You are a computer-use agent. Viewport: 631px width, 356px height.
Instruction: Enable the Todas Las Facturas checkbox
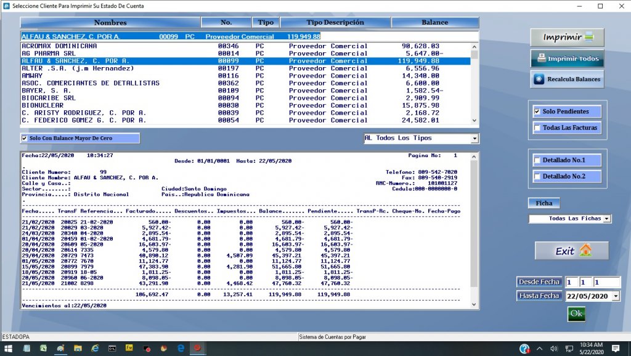[x=537, y=128]
